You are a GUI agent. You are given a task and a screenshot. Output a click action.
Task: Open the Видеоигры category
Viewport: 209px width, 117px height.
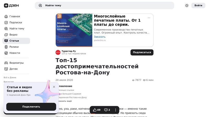tap(16, 63)
